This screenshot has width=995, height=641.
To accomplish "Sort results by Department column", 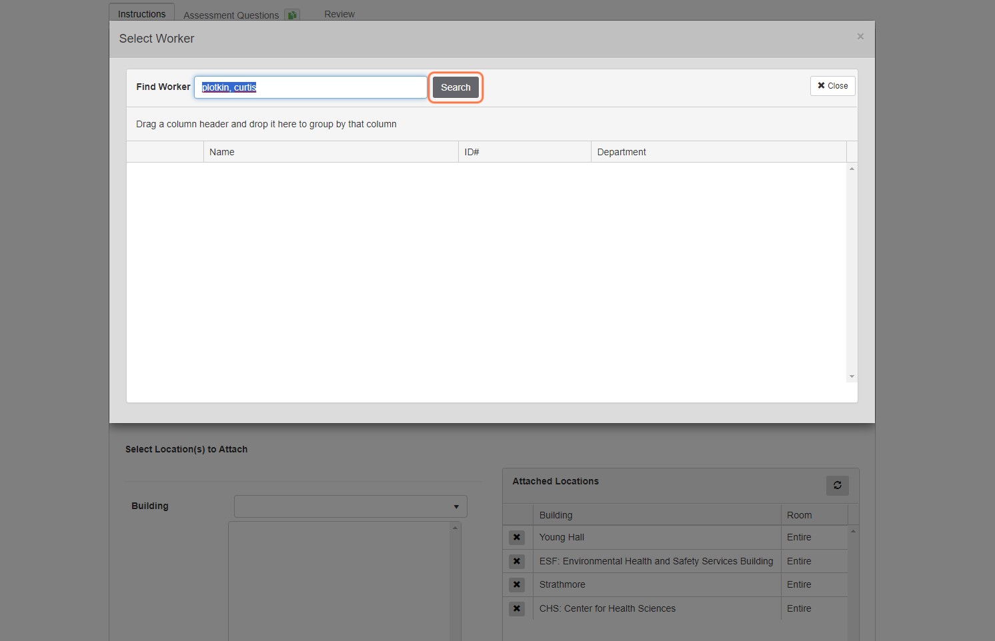I will [x=719, y=152].
